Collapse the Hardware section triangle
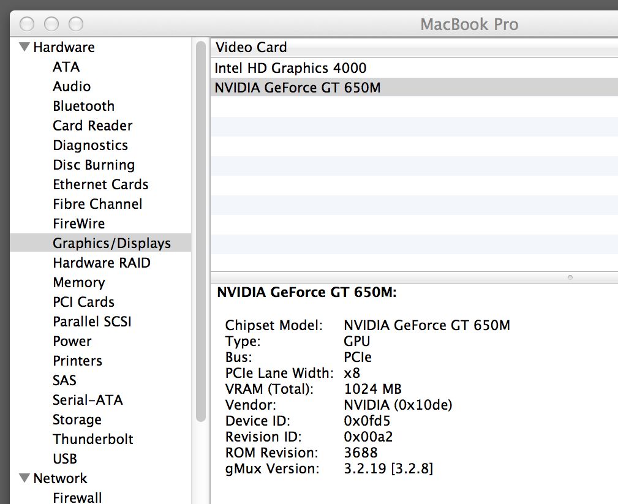Screen dimensions: 618x504 pos(24,47)
